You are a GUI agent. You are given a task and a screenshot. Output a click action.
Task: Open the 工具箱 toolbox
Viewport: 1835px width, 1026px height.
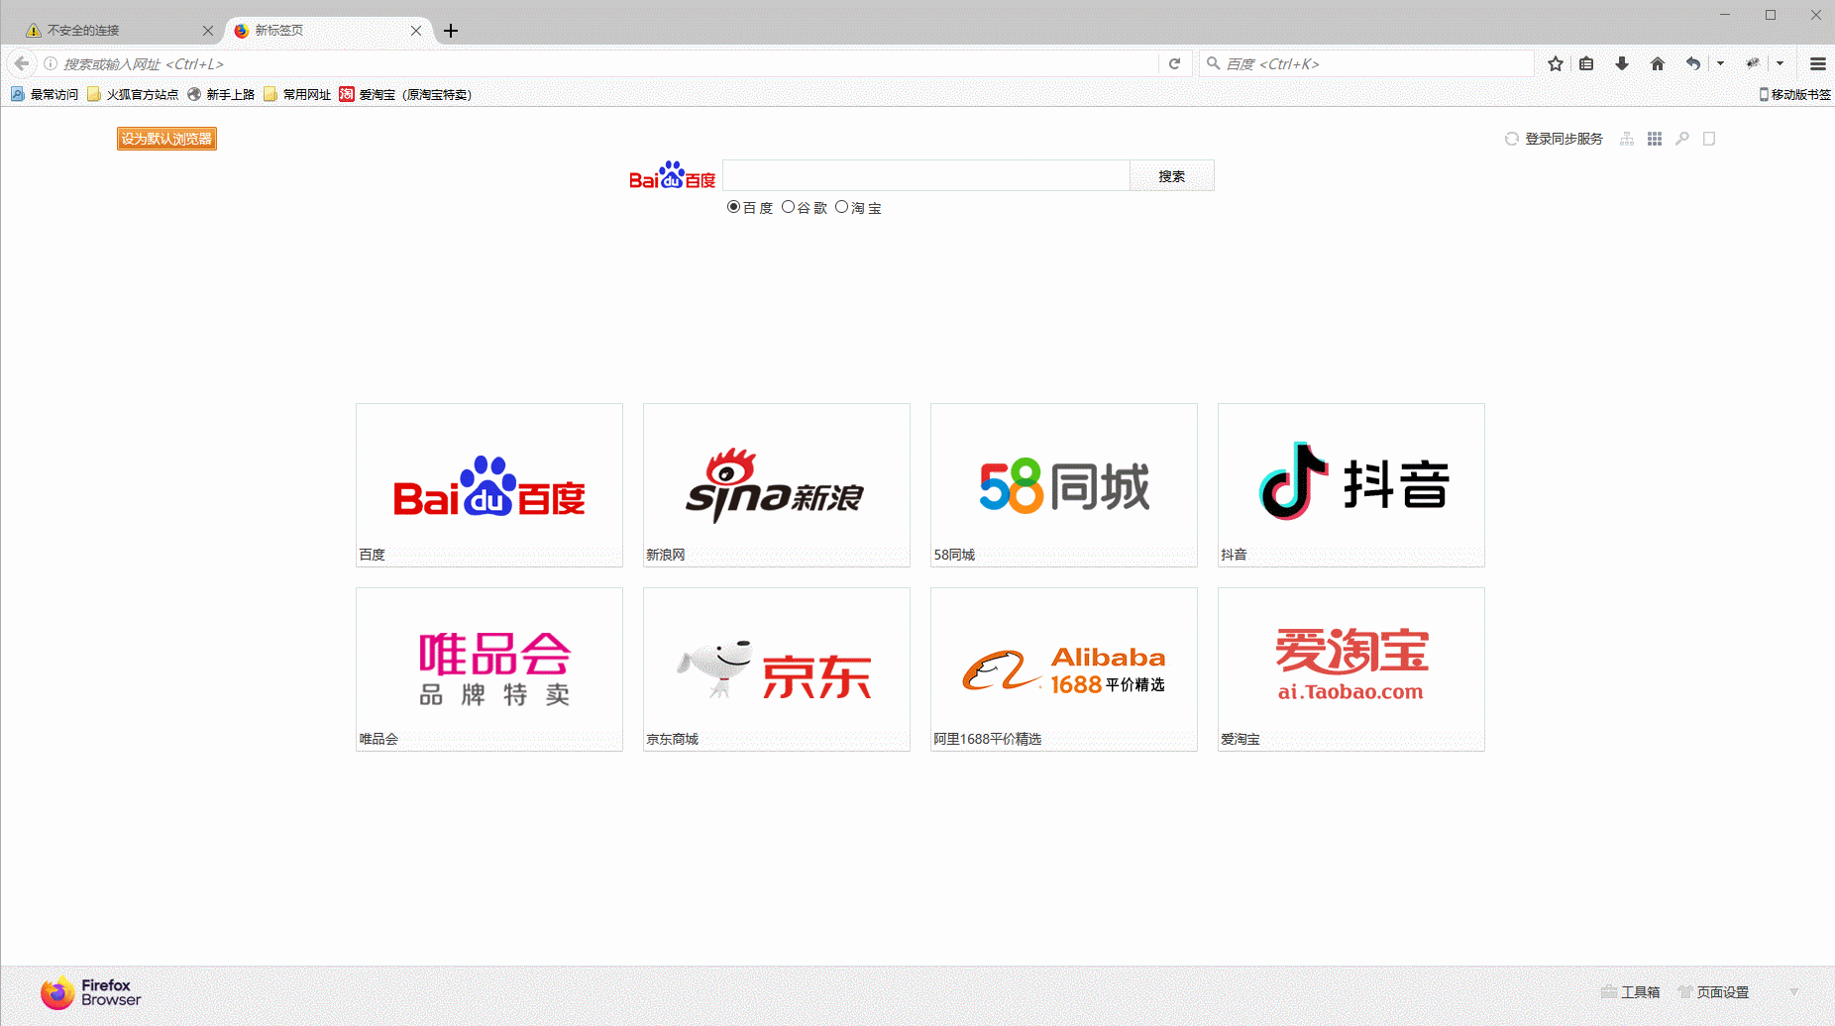click(x=1631, y=992)
